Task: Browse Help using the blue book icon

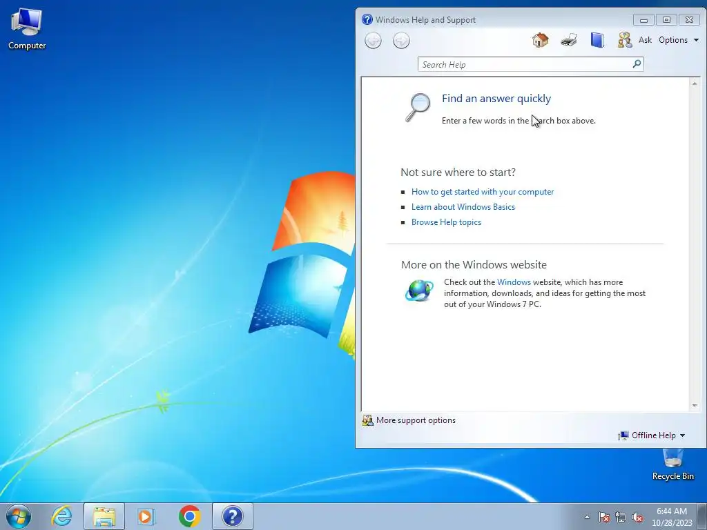Action: tap(597, 40)
